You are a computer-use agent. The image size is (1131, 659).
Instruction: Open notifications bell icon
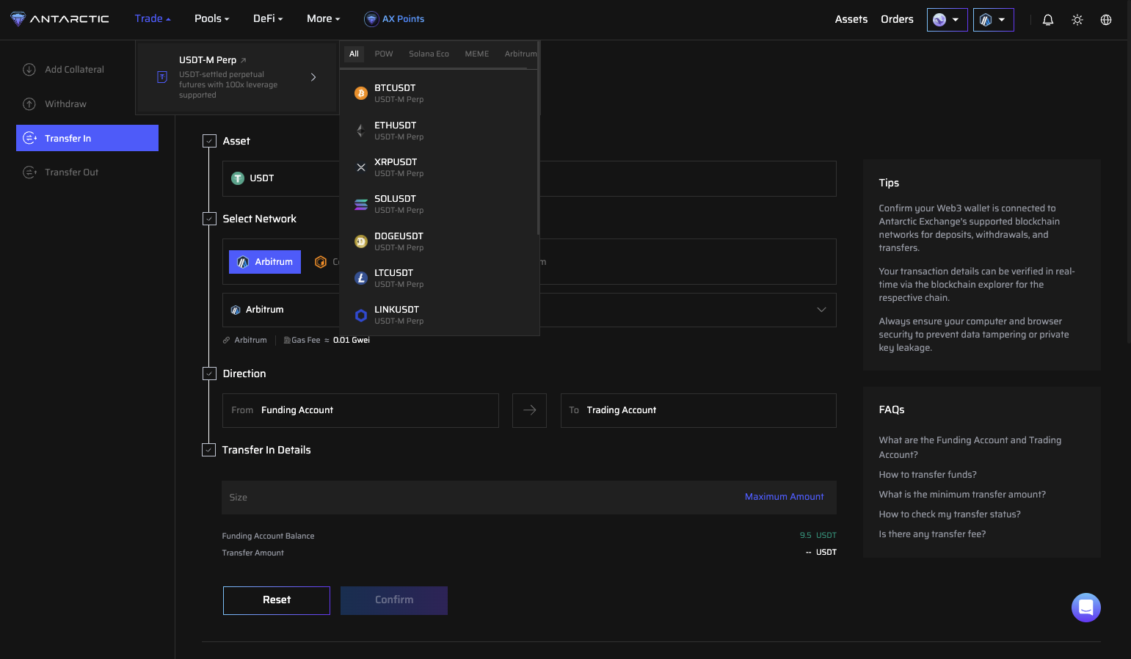(1048, 20)
